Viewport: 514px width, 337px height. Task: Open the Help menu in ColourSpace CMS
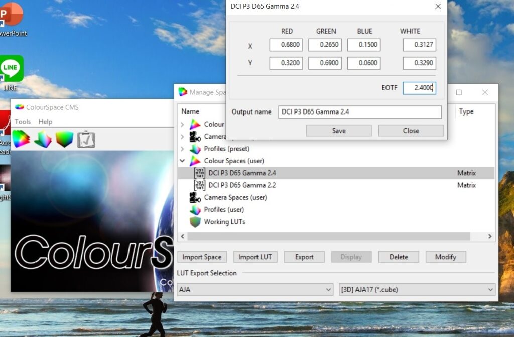pyautogui.click(x=45, y=122)
